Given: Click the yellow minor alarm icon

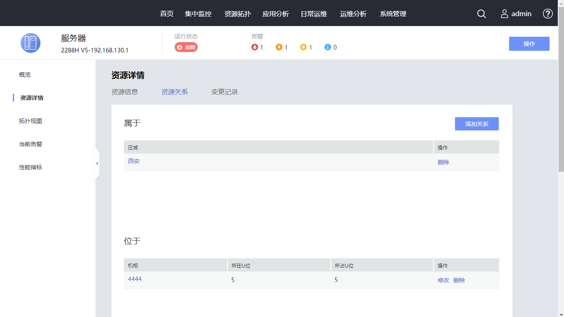Looking at the screenshot, I should [x=303, y=47].
